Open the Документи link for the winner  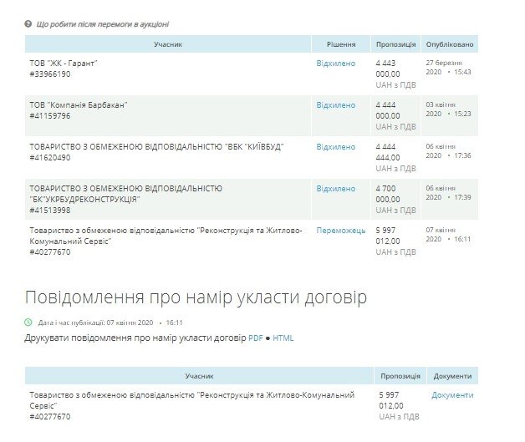point(452,395)
